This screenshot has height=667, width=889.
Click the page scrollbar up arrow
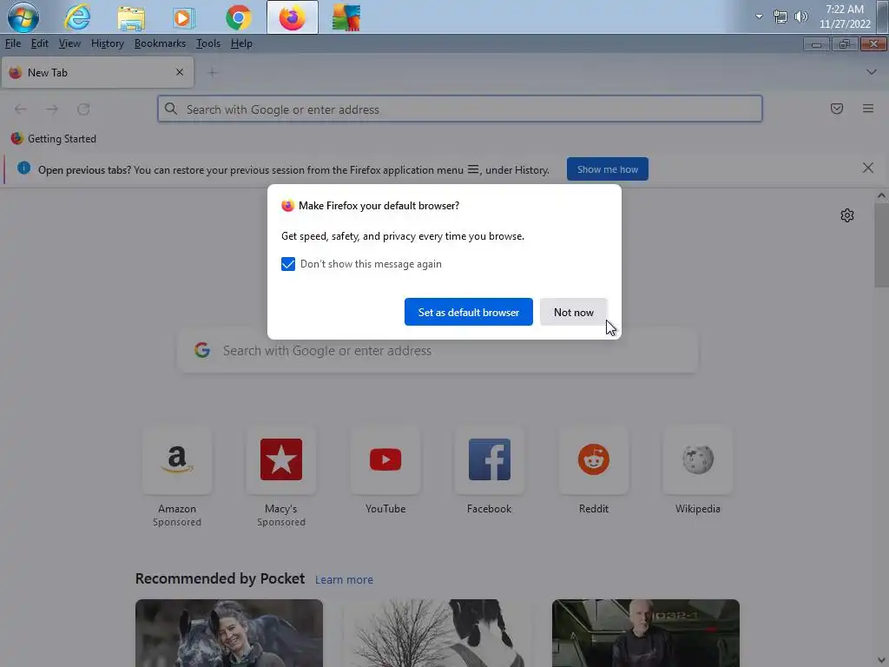point(881,195)
